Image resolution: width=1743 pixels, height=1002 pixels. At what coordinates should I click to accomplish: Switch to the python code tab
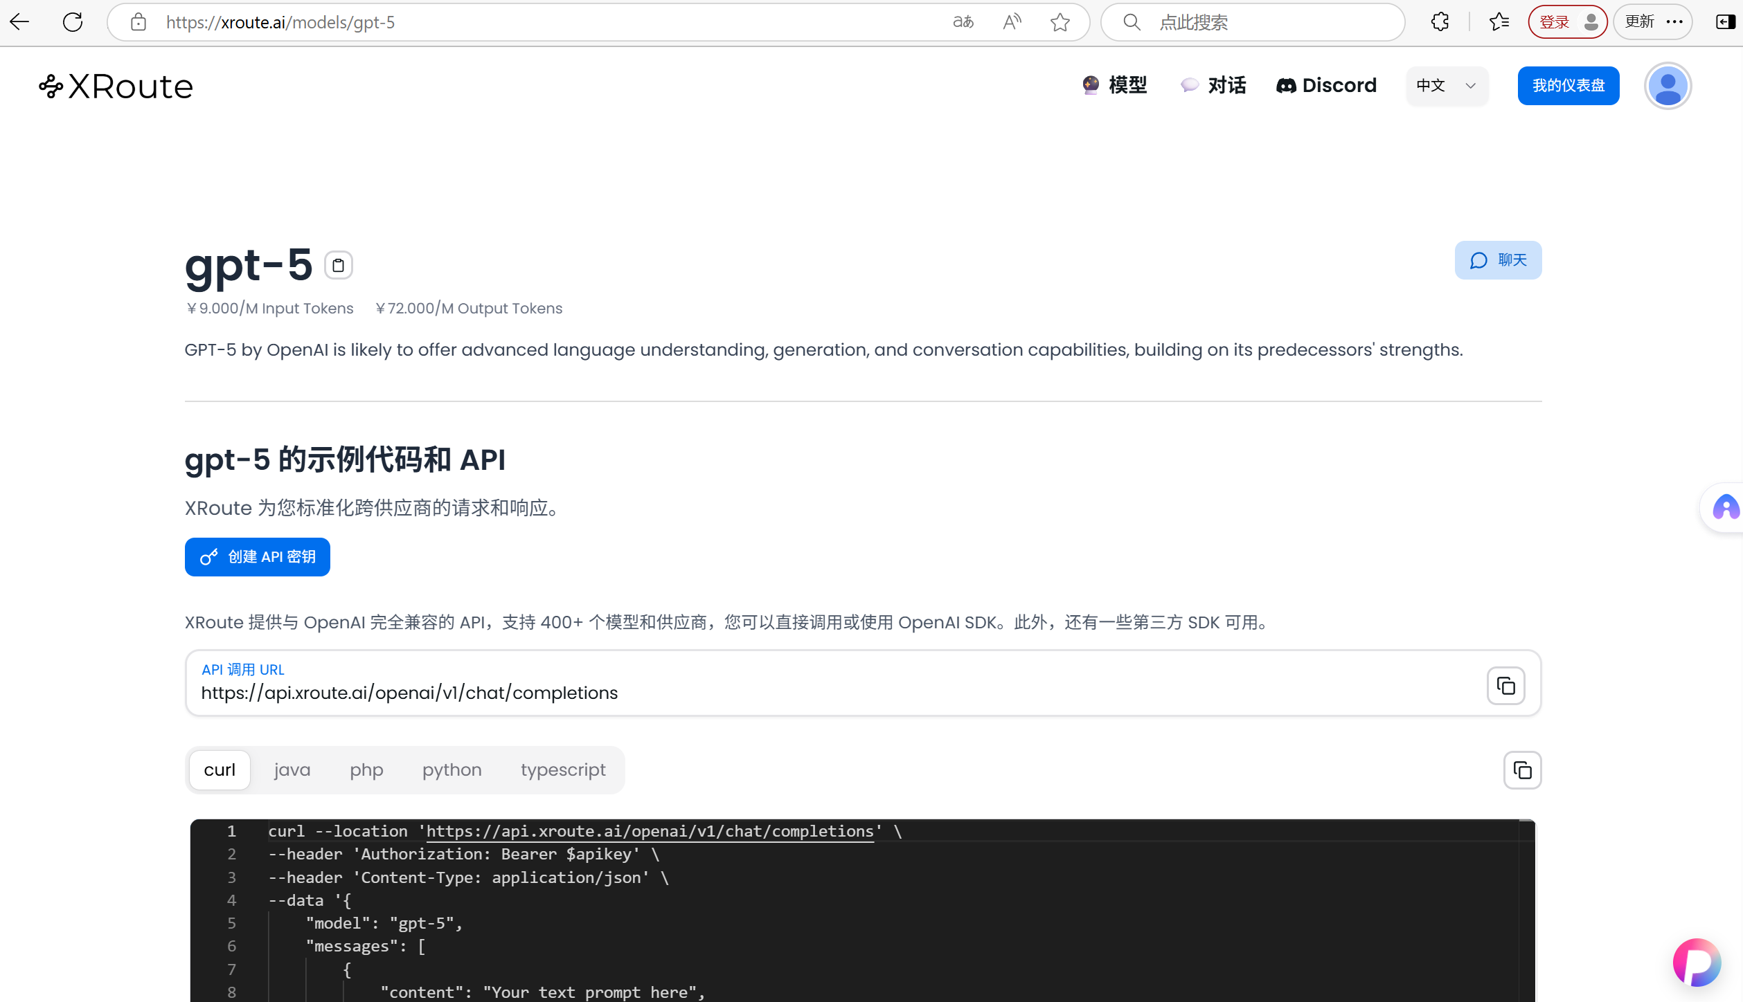click(x=452, y=769)
